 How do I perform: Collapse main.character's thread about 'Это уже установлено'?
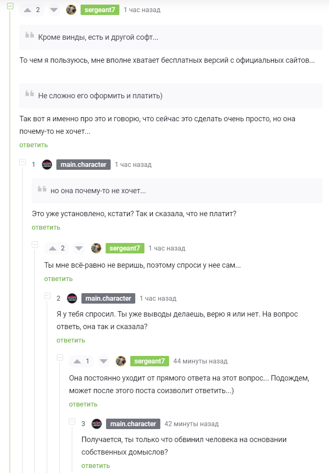tap(22, 162)
